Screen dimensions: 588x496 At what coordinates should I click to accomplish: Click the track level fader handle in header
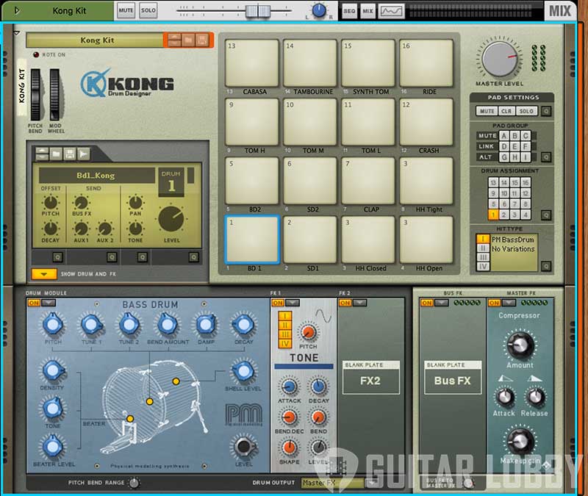coord(258,11)
